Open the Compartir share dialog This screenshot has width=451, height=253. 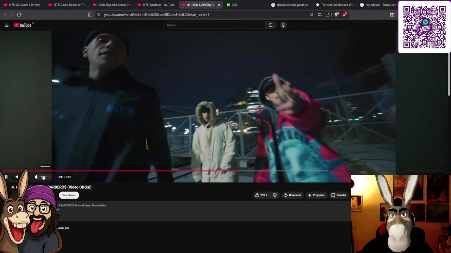coord(292,195)
